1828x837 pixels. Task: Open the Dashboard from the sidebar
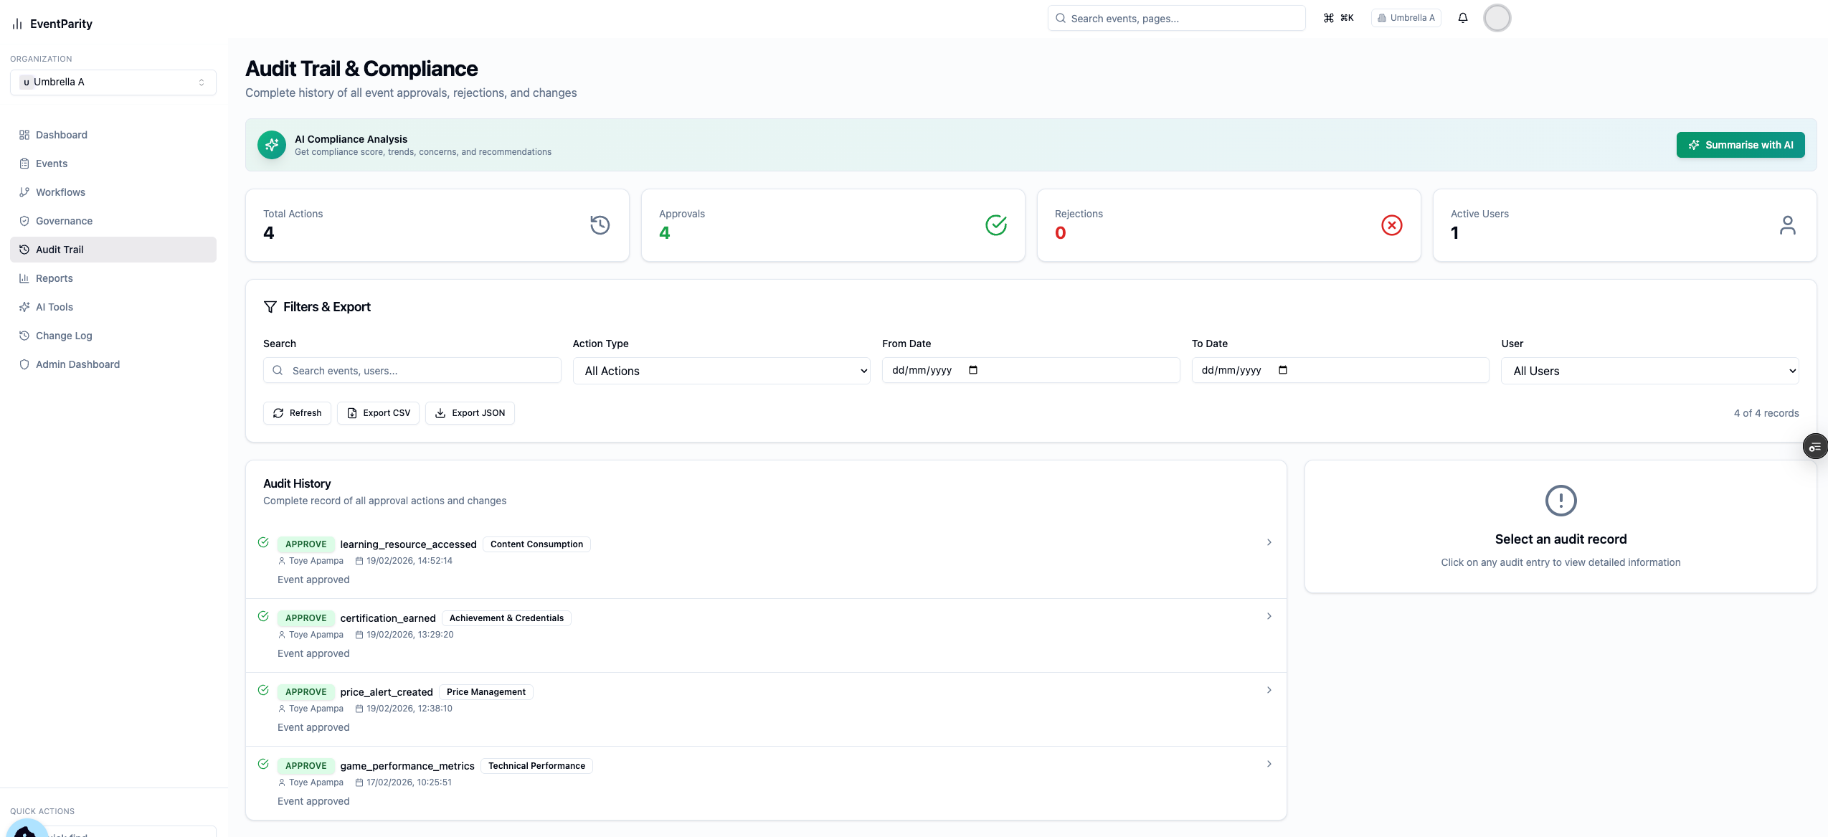point(61,135)
